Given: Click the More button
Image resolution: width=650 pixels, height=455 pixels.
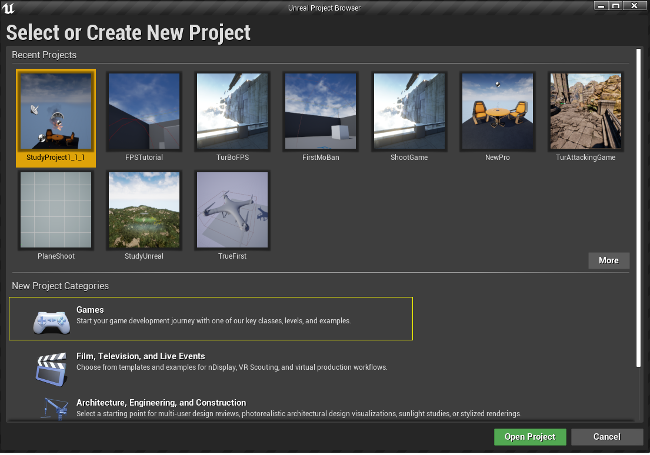Looking at the screenshot, I should tap(609, 260).
